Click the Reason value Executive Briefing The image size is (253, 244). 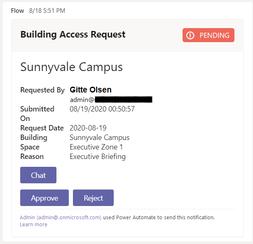98,156
